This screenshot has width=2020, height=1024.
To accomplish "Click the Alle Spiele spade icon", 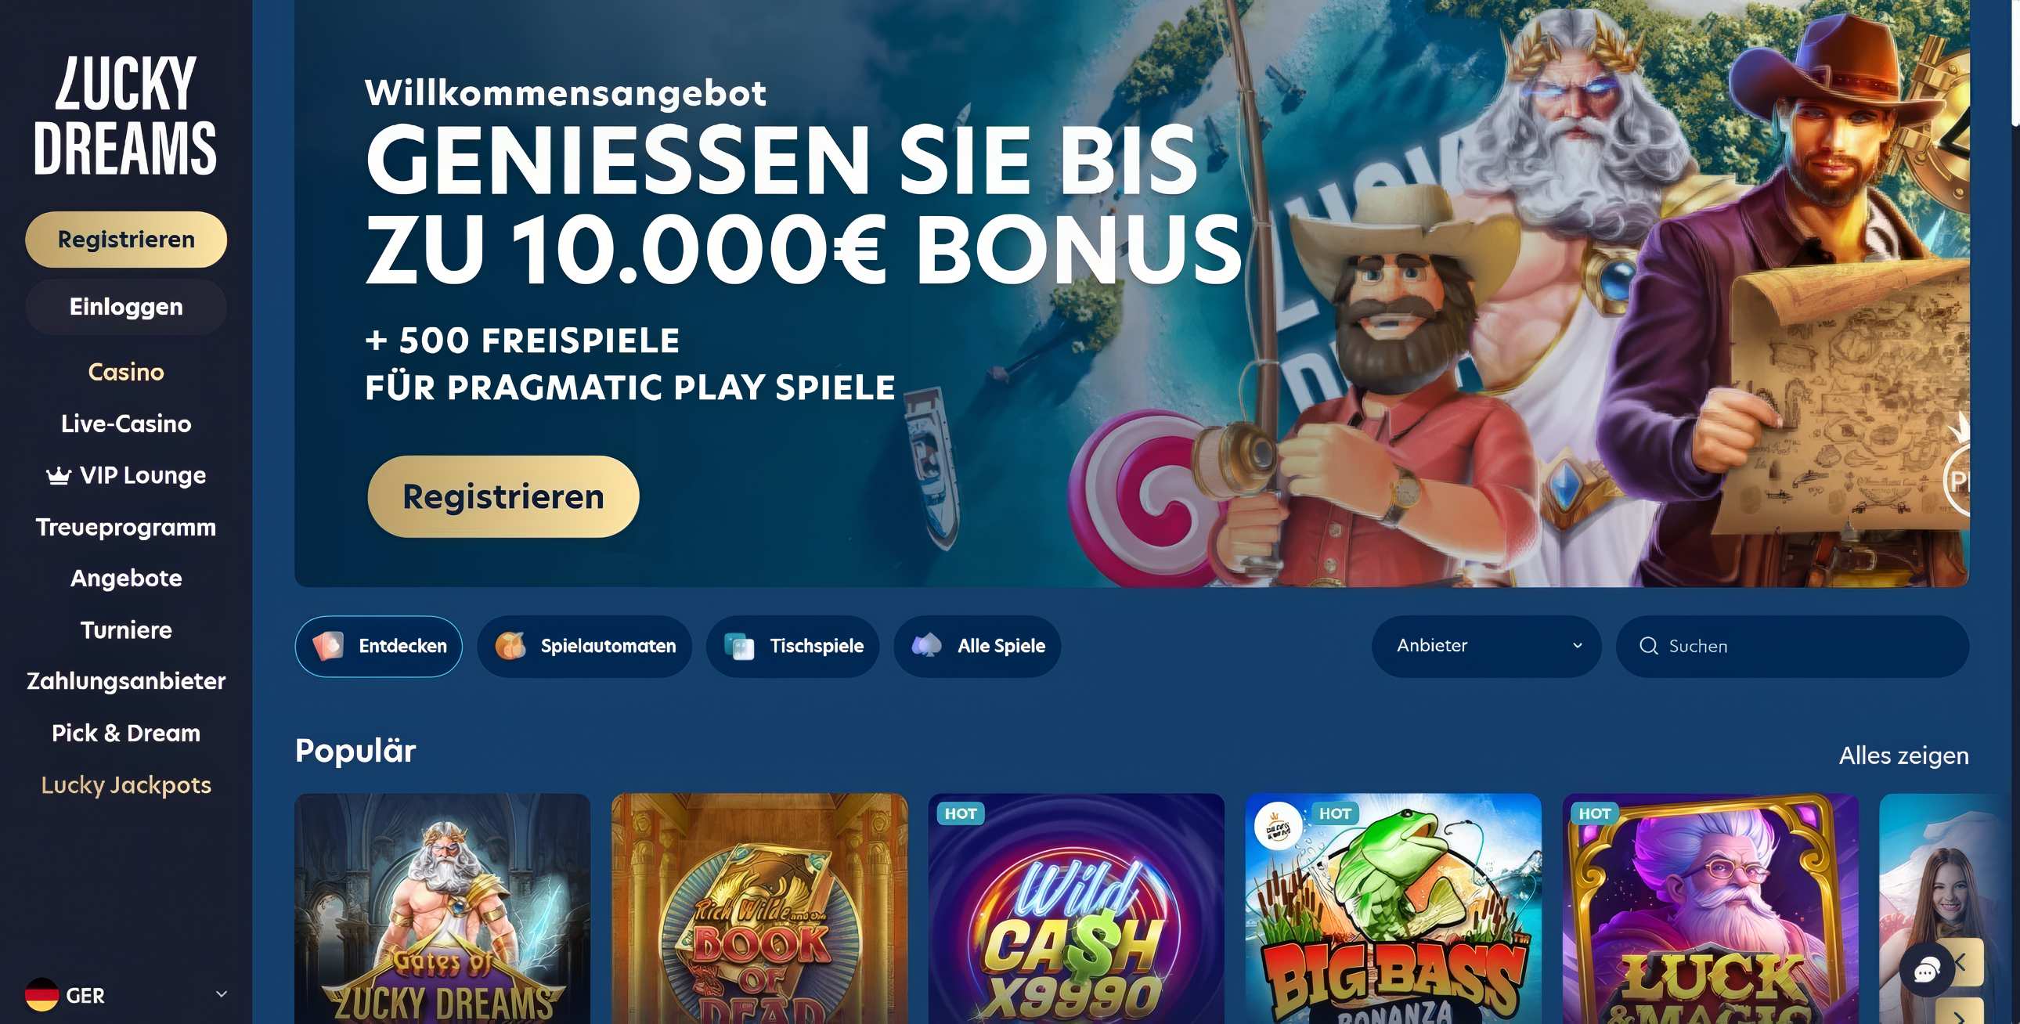I will coord(926,646).
